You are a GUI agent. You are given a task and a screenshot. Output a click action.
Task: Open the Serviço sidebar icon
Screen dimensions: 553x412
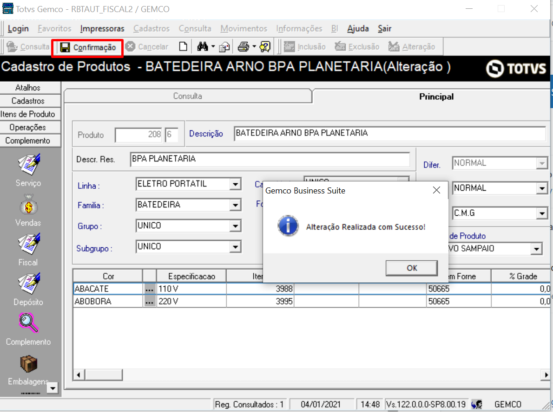pos(28,164)
